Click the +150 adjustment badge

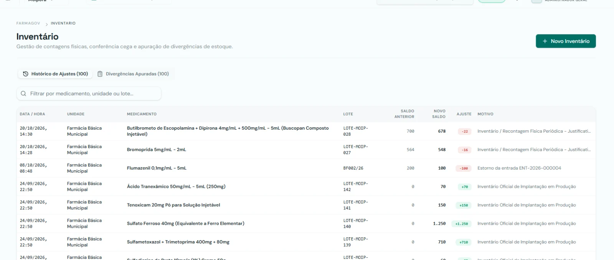[x=464, y=205]
